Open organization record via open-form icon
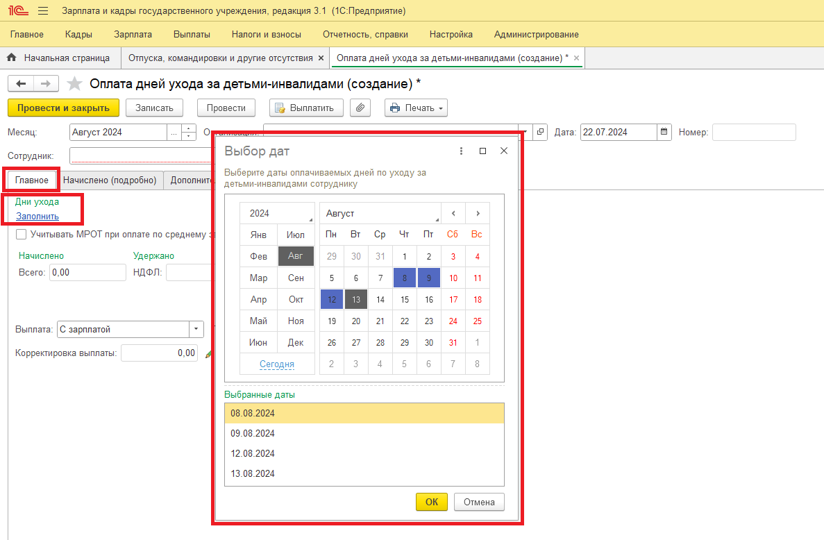The width and height of the screenshot is (824, 540). tap(540, 132)
